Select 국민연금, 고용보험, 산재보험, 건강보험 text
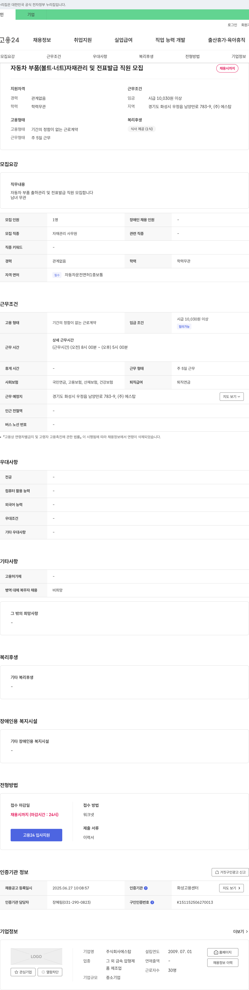 tap(83, 382)
